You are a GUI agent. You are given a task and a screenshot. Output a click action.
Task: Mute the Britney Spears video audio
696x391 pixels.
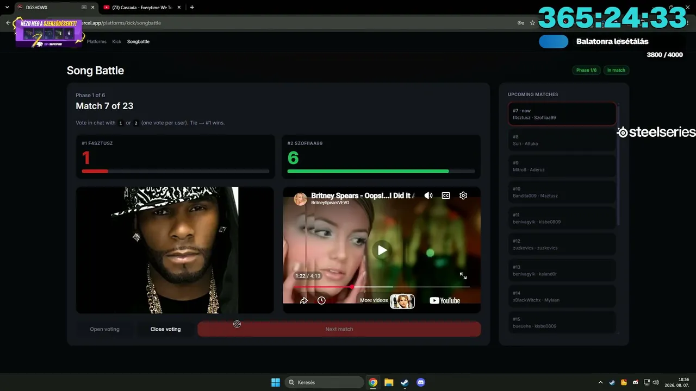click(428, 195)
